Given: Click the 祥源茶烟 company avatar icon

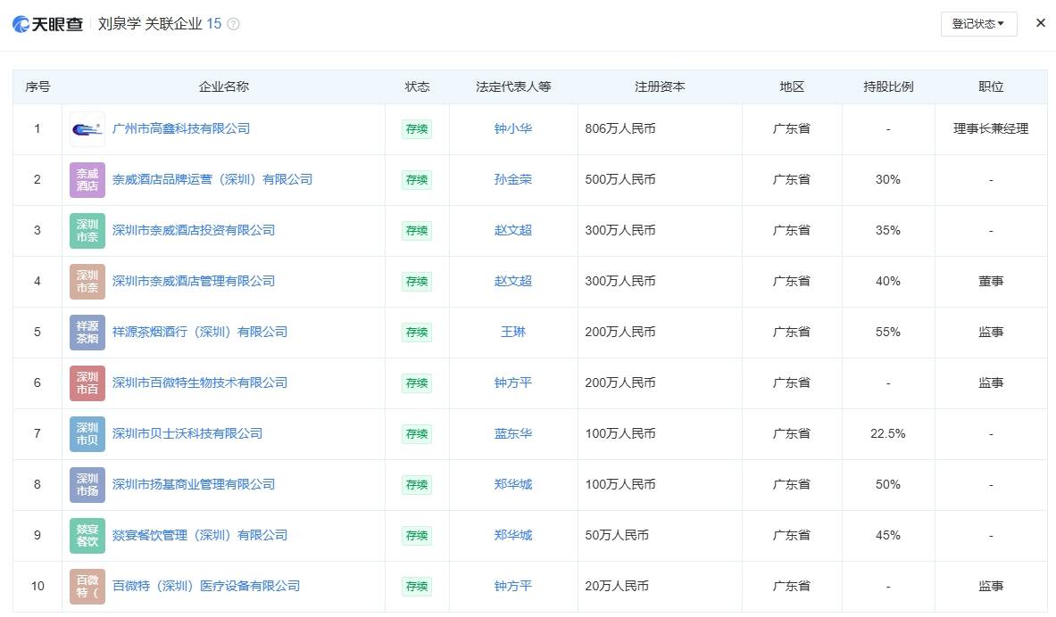Looking at the screenshot, I should (x=87, y=333).
